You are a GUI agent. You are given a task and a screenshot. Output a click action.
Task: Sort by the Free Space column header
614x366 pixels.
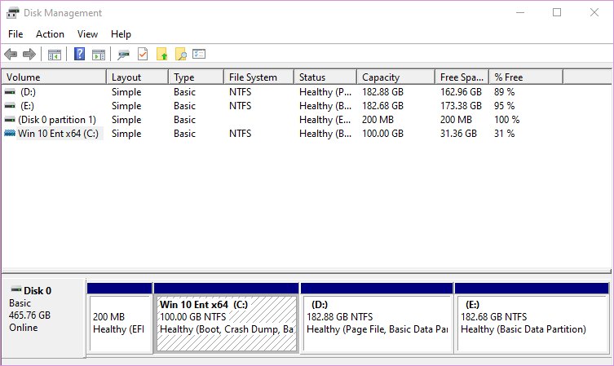(x=462, y=77)
